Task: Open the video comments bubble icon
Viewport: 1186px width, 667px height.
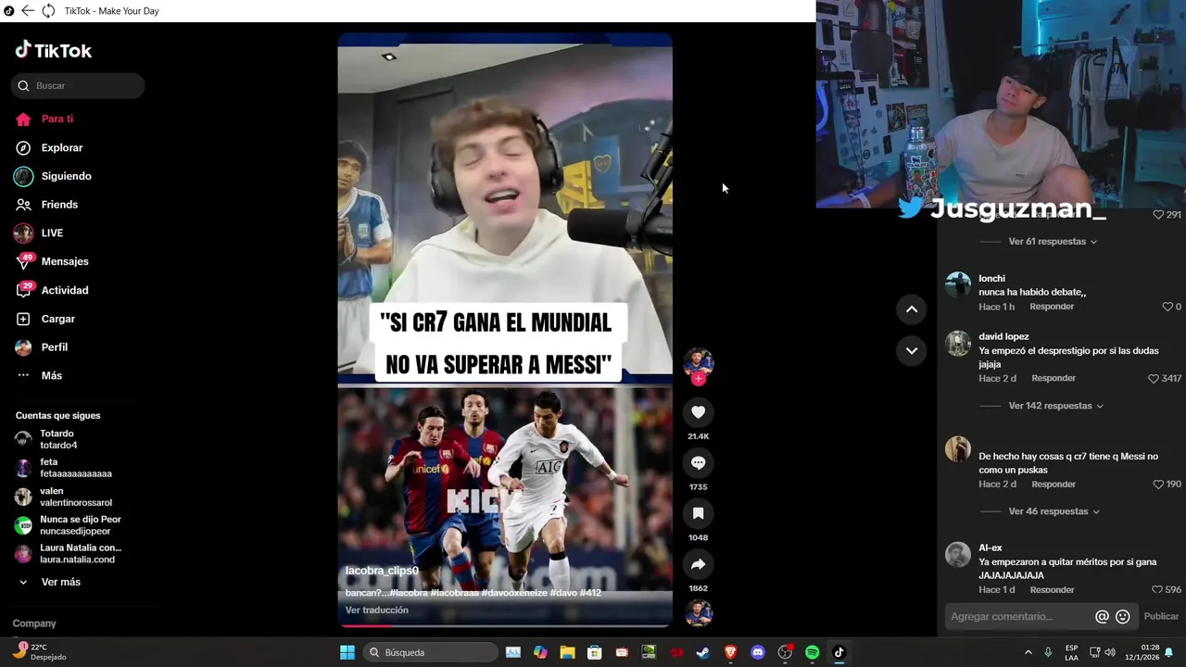Action: (x=699, y=462)
